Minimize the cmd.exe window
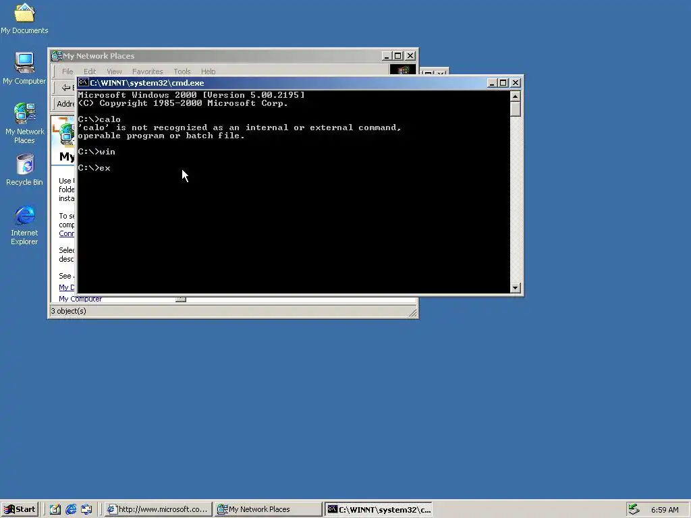Screen dimensions: 691x518 point(492,83)
